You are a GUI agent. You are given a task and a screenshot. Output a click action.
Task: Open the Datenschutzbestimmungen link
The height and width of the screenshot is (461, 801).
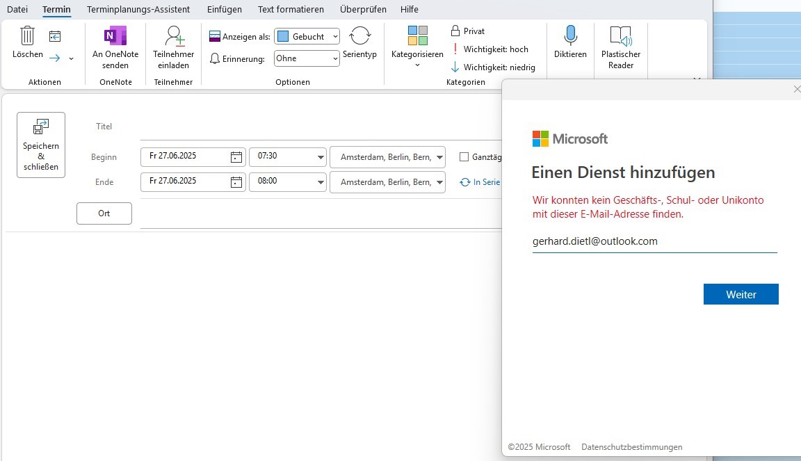click(631, 446)
